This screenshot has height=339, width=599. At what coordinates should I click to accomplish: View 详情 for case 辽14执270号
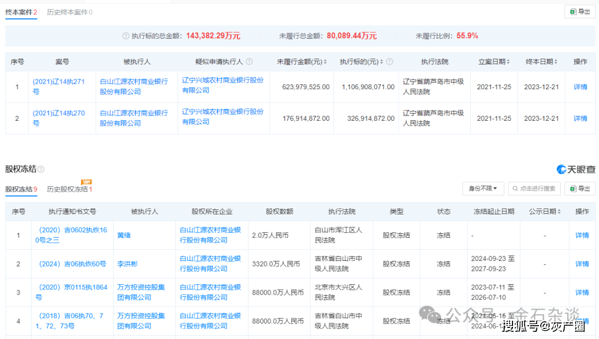pos(580,119)
